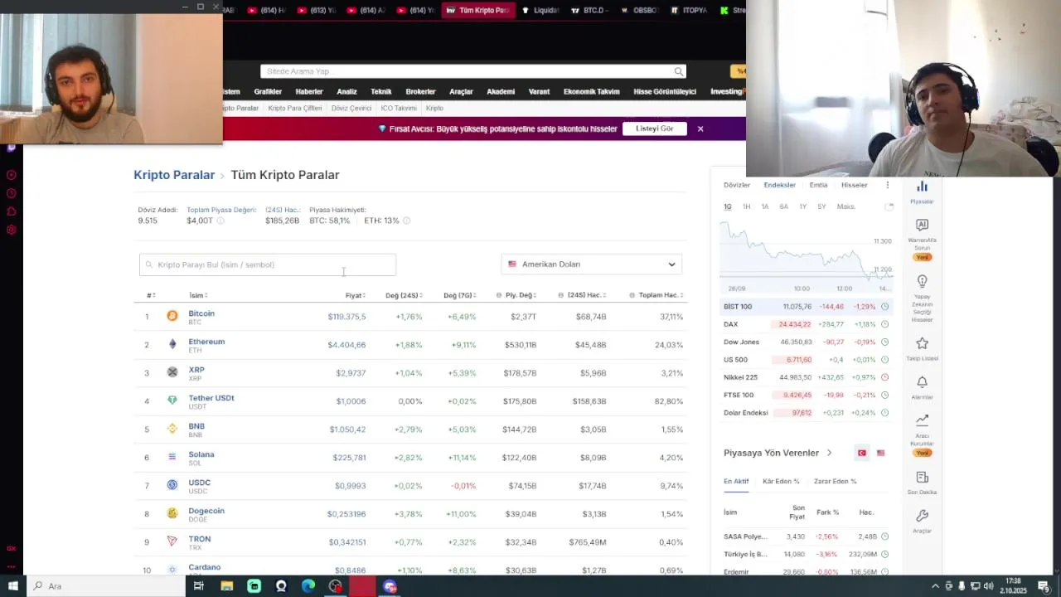Click the Dogecoin coin icon
The height and width of the screenshot is (597, 1061).
click(x=172, y=513)
